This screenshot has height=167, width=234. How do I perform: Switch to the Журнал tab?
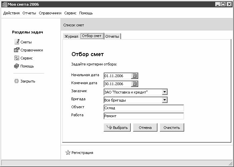[71, 36]
